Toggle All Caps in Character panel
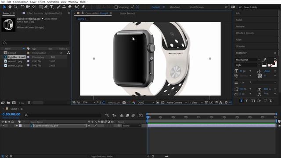This screenshot has width=281, height=158. coord(253,101)
